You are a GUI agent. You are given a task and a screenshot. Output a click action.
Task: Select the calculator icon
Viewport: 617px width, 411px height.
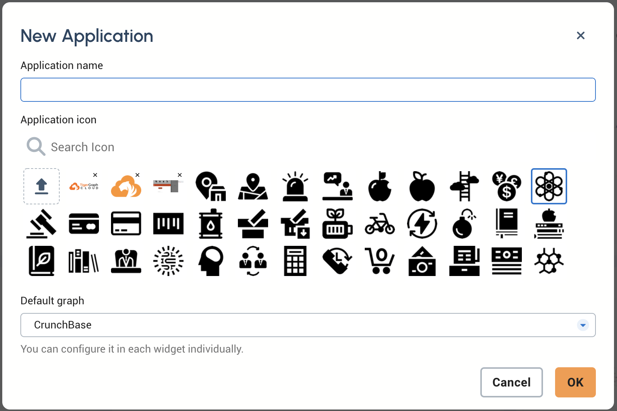(x=295, y=261)
